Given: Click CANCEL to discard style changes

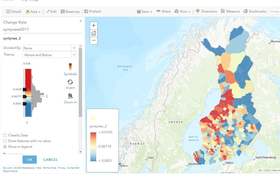Looking at the screenshot, I should click(x=50, y=160).
